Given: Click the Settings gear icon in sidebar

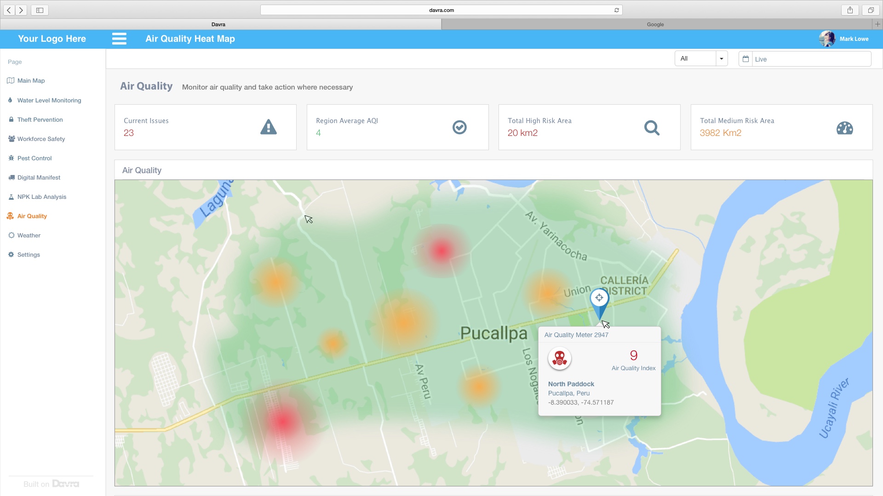Looking at the screenshot, I should click(11, 254).
